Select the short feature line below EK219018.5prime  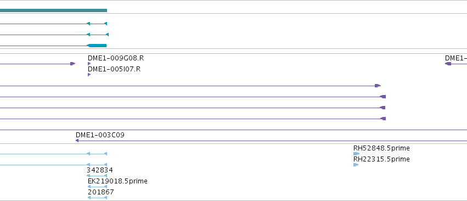97,187
